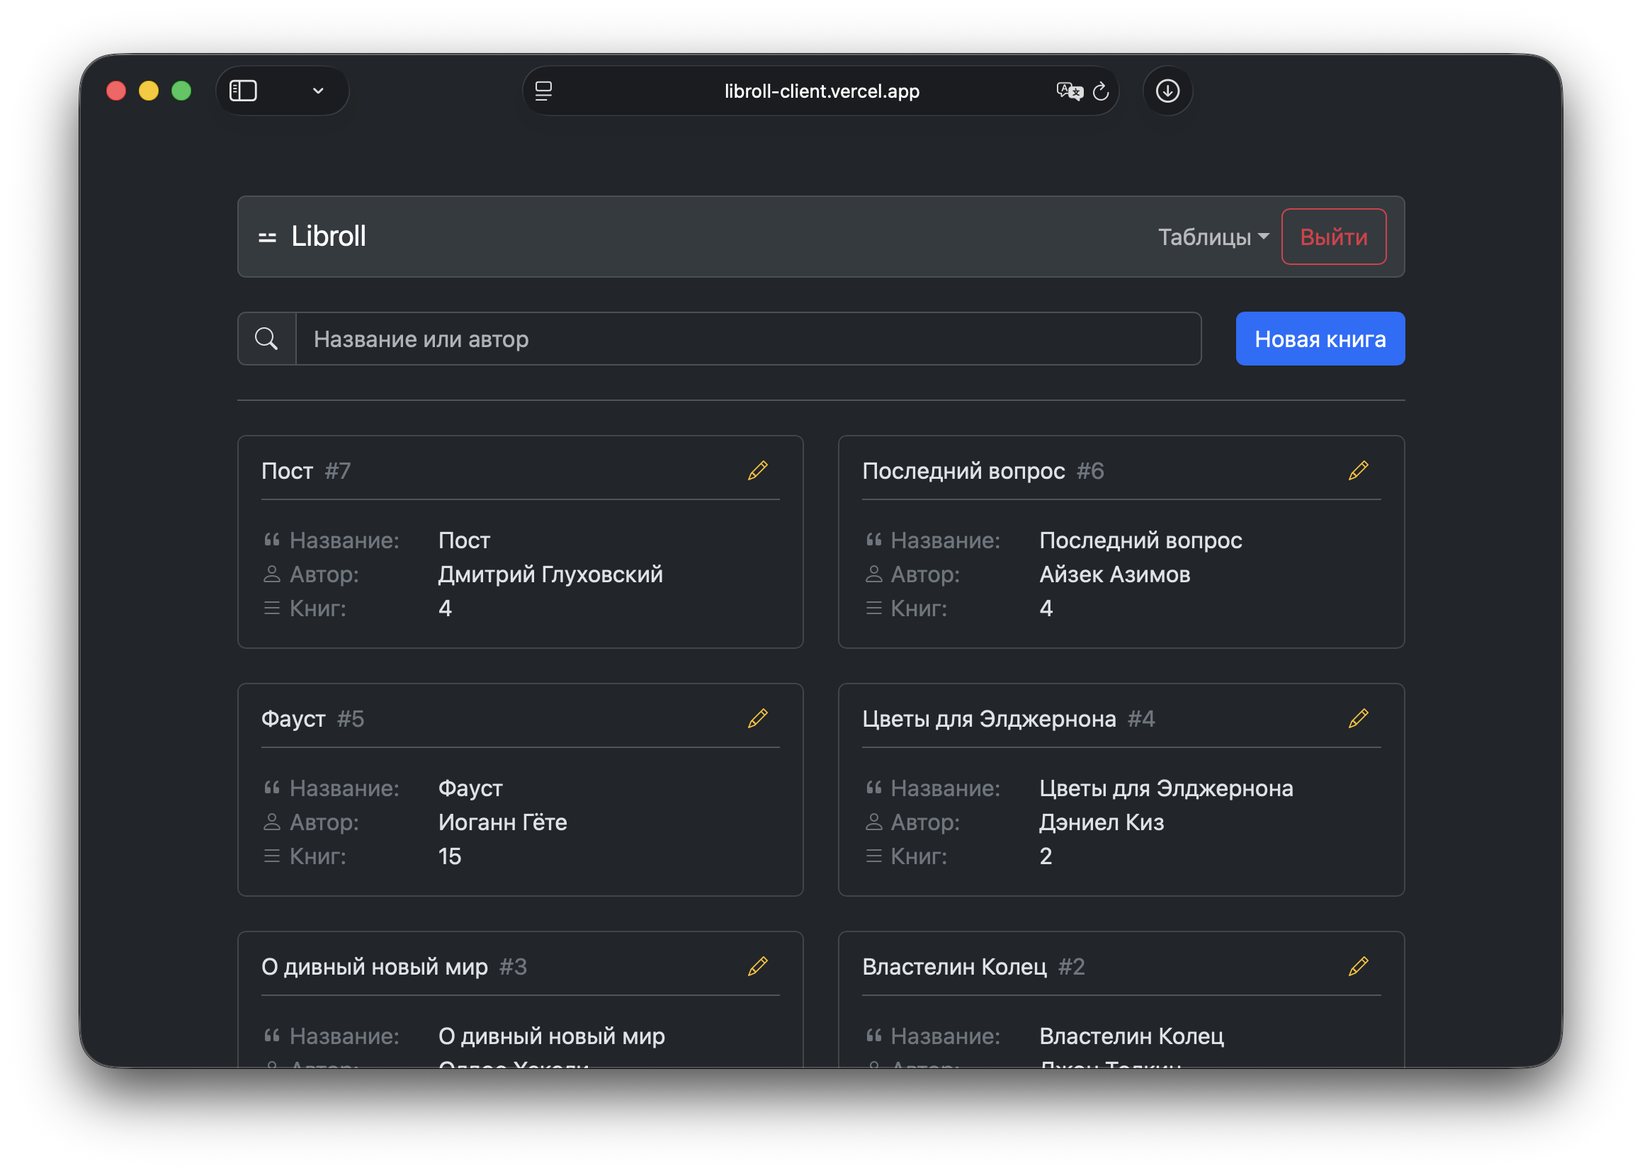Open the translate page icon

(1069, 91)
